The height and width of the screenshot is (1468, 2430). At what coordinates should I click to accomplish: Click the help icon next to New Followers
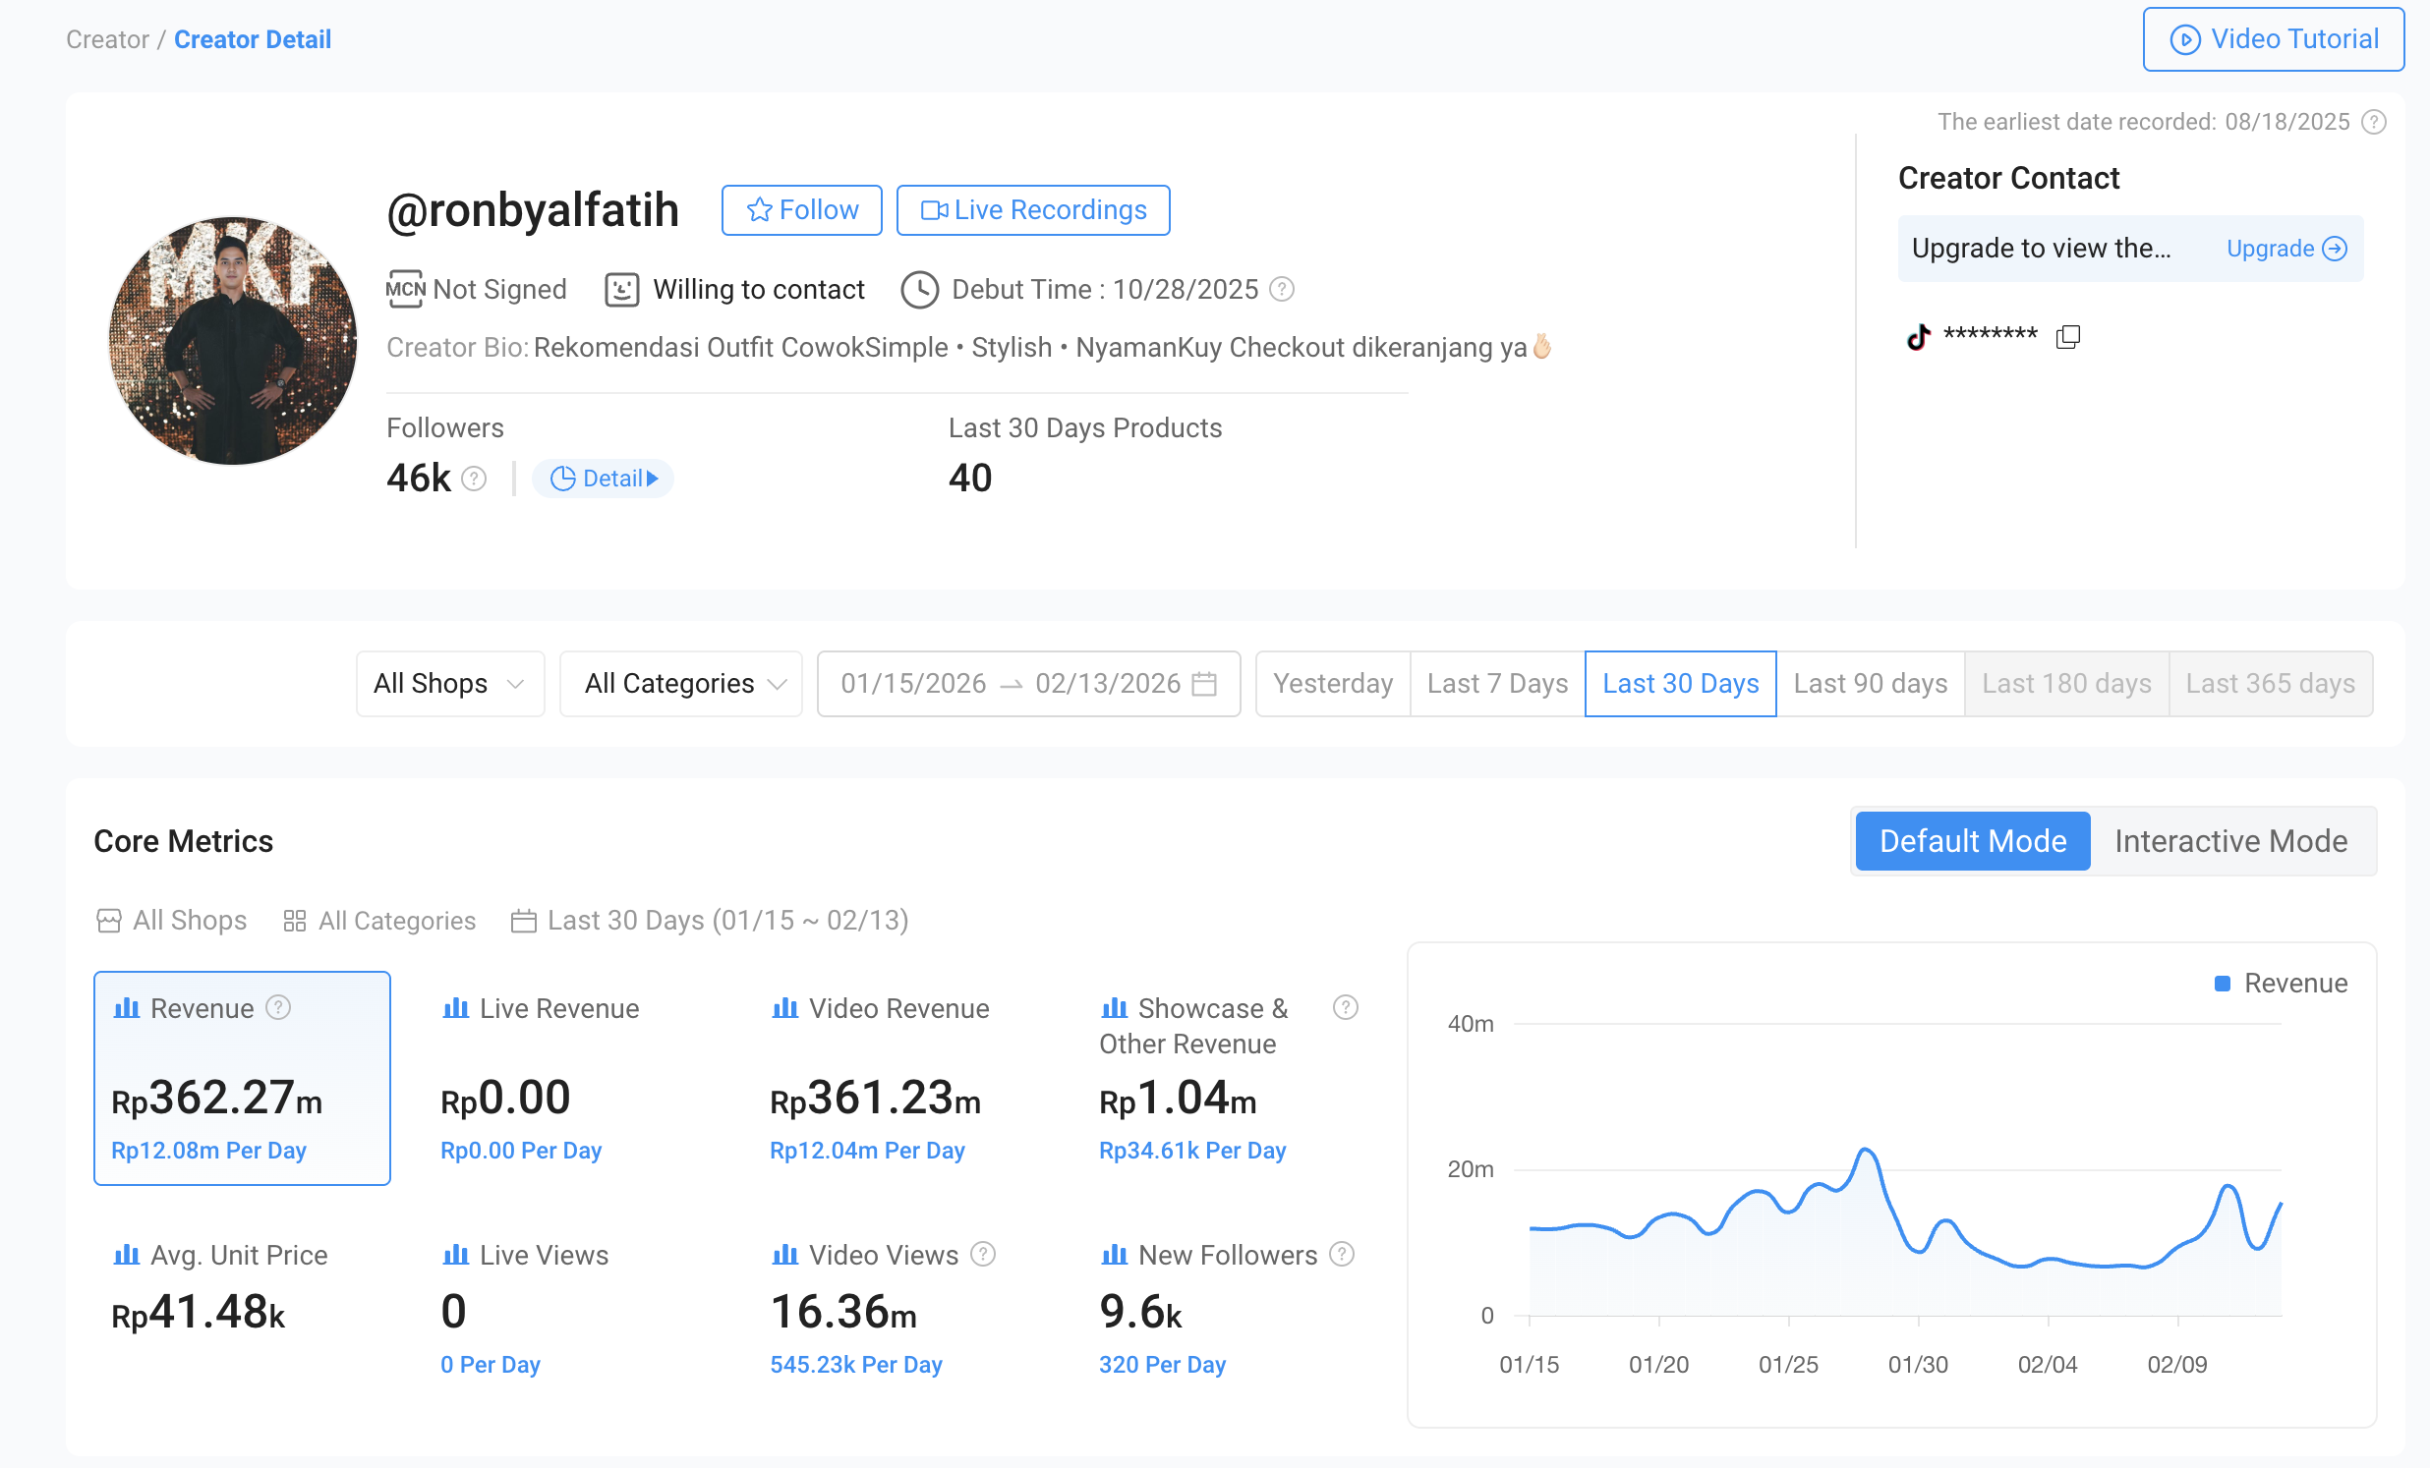tap(1341, 1254)
